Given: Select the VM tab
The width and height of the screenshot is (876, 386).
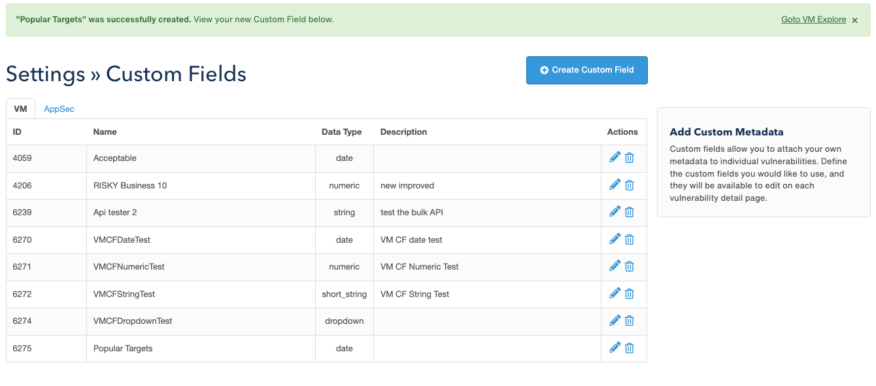Looking at the screenshot, I should (x=20, y=109).
